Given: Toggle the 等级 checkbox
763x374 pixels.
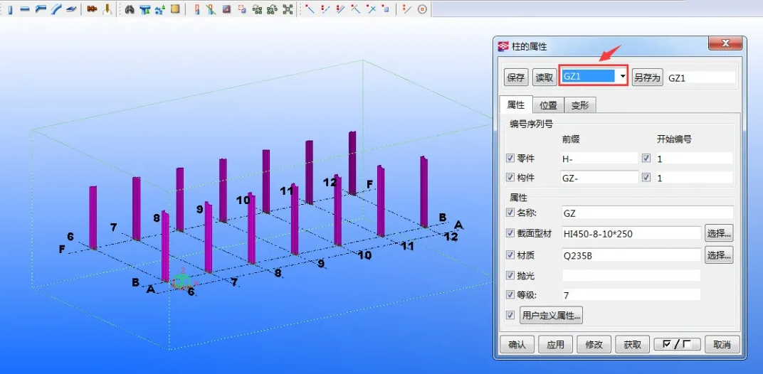Looking at the screenshot, I should click(x=510, y=294).
